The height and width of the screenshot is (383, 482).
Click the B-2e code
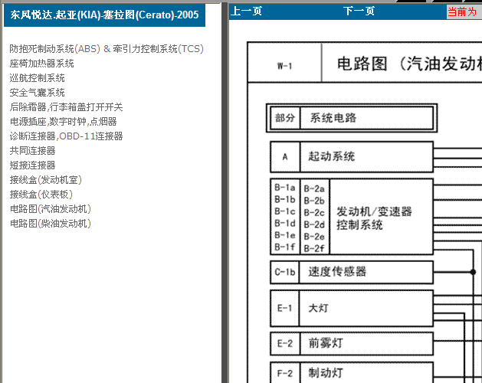click(314, 237)
